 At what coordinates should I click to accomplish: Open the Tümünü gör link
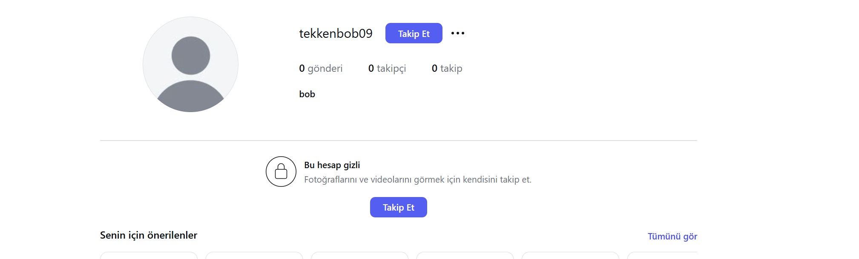point(672,236)
